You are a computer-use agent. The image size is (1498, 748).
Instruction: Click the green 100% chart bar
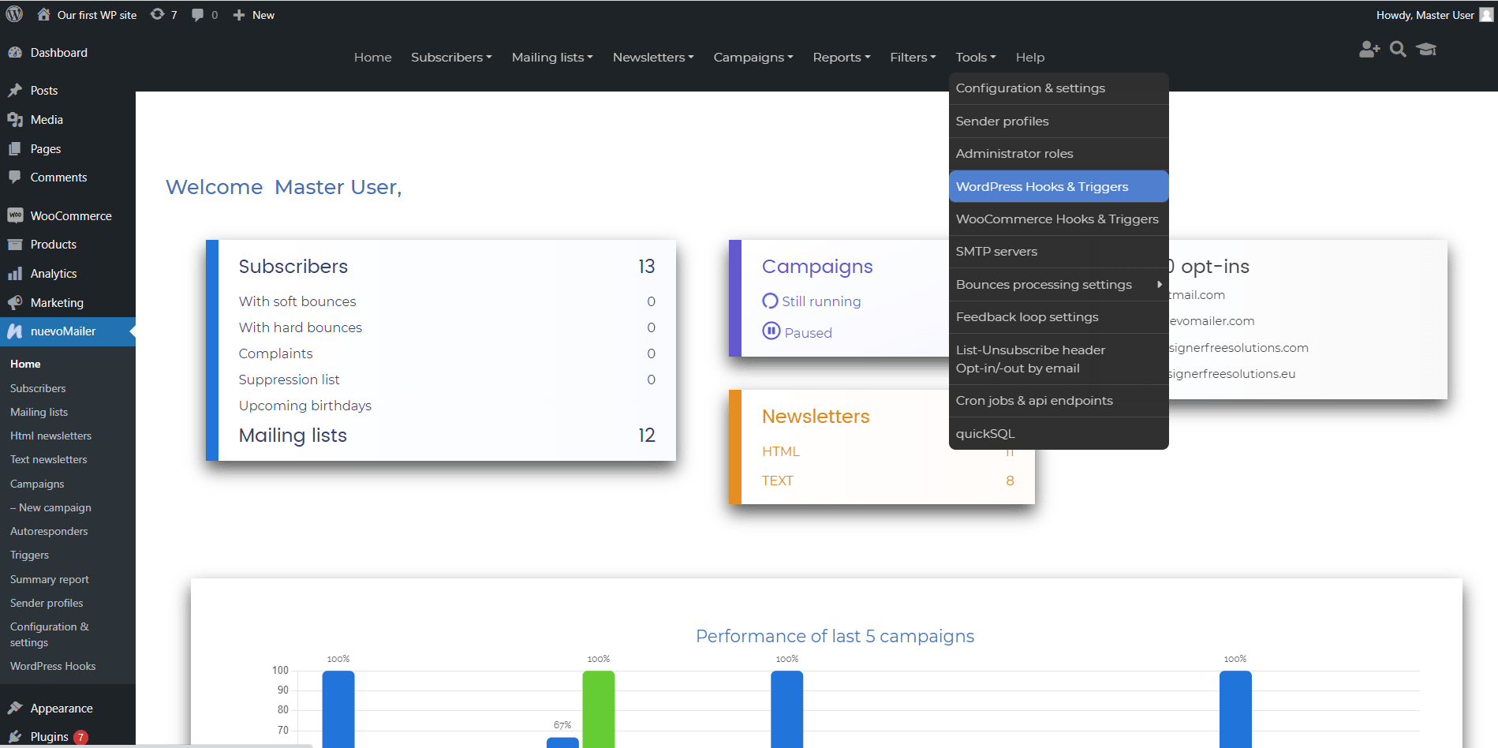[599, 709]
